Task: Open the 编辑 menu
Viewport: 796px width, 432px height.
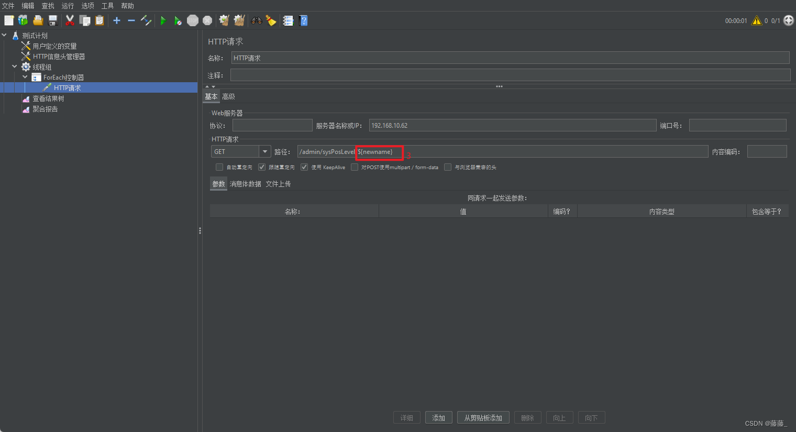Action: point(28,6)
